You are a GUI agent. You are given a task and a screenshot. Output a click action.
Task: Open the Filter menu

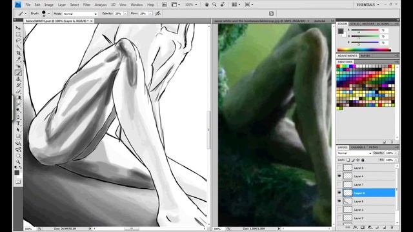coord(86,5)
